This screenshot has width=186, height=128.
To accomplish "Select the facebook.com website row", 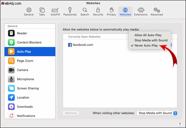I will (120, 45).
